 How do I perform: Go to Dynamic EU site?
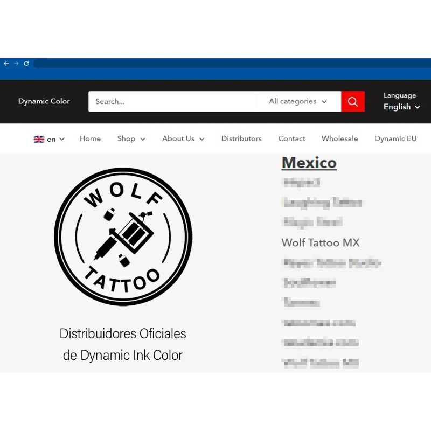pos(395,138)
